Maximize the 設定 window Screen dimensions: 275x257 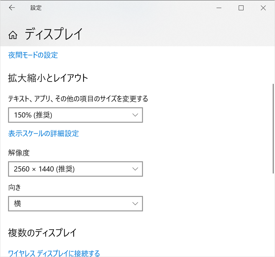(241, 8)
